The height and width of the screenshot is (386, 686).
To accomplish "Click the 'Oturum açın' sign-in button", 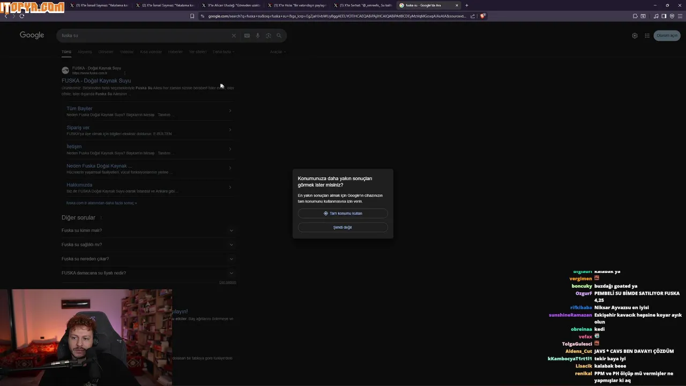I will (x=667, y=35).
